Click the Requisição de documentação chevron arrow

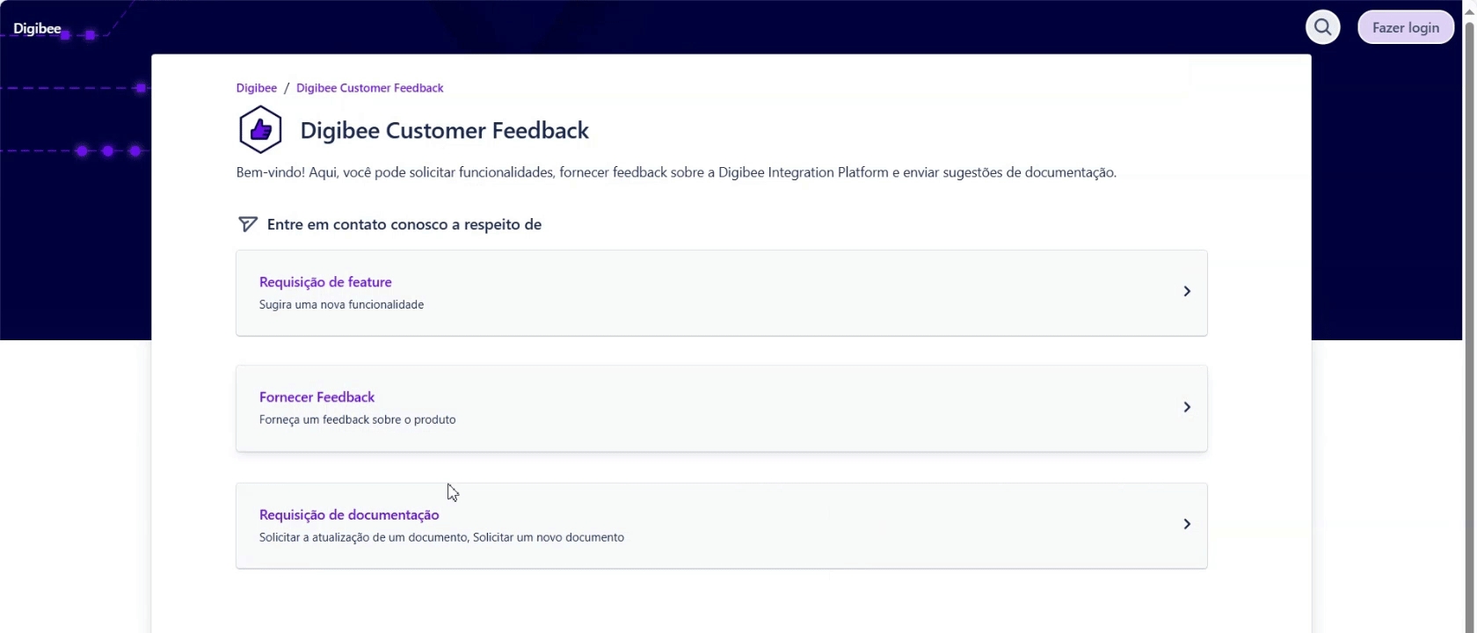[x=1186, y=524]
